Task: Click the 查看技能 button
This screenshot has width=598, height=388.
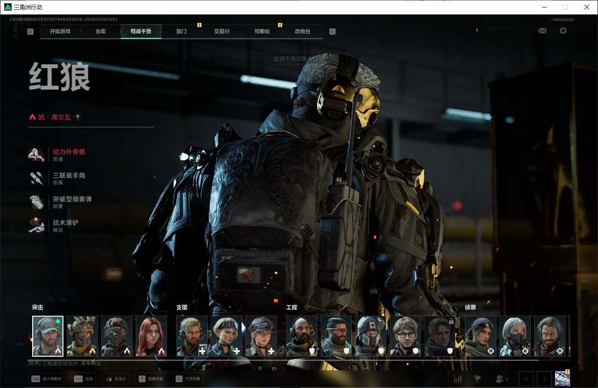Action: pyautogui.click(x=151, y=379)
